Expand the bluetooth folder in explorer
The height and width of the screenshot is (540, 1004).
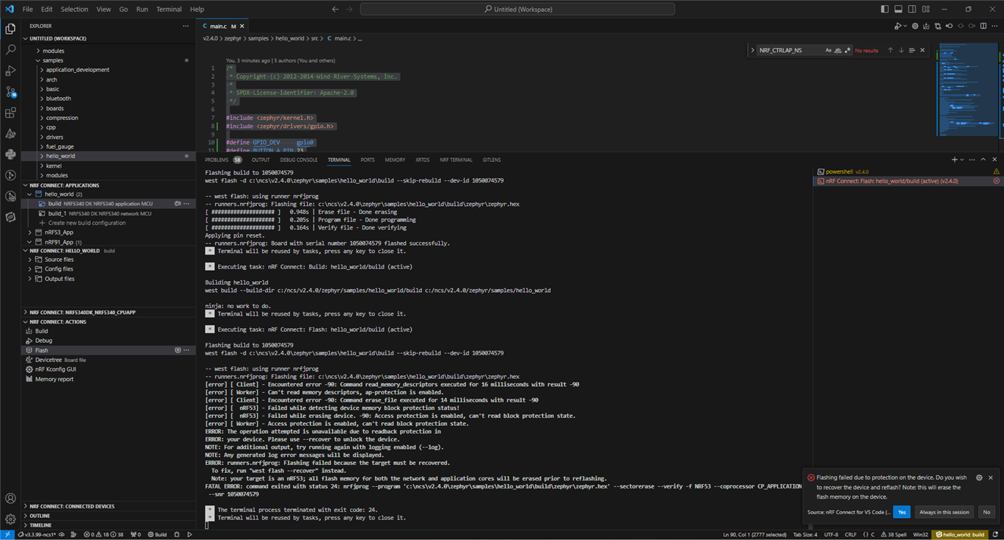(x=58, y=99)
